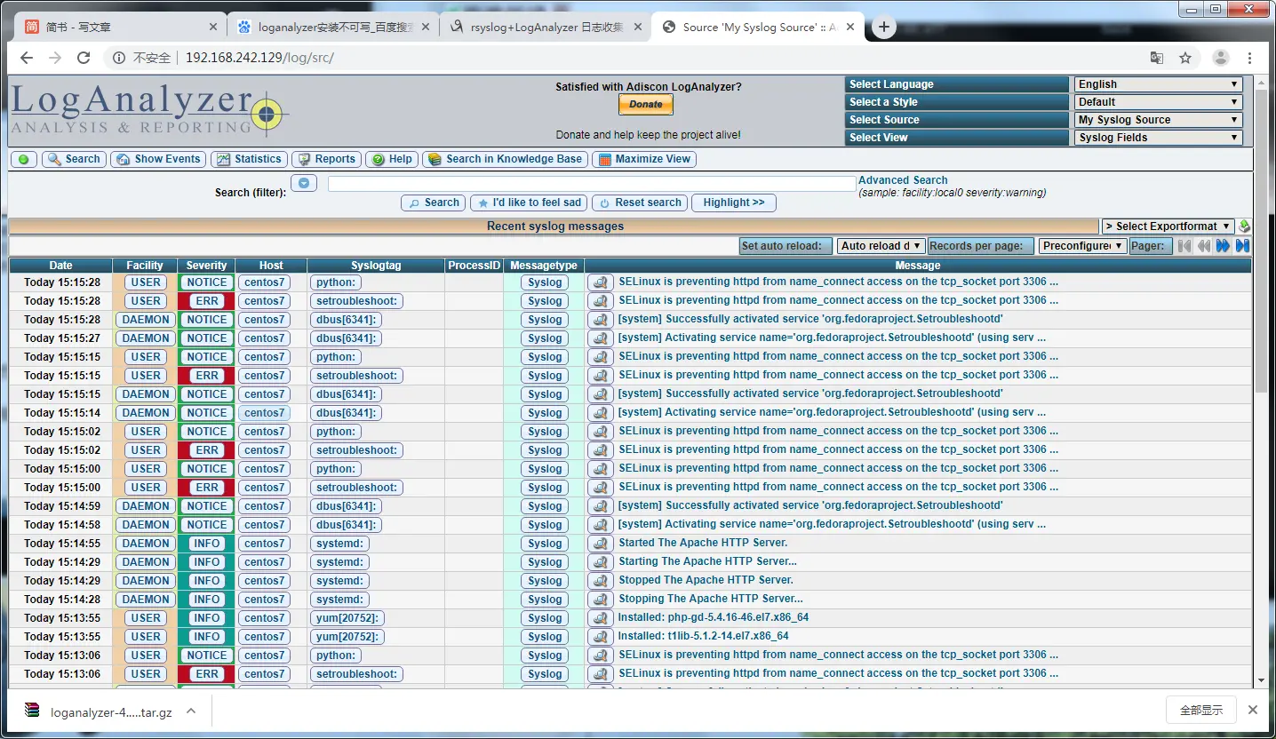Open the Records per page dropdown
Image resolution: width=1276 pixels, height=739 pixels.
coord(1082,246)
